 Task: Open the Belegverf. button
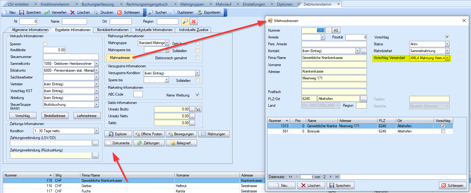tap(181, 143)
